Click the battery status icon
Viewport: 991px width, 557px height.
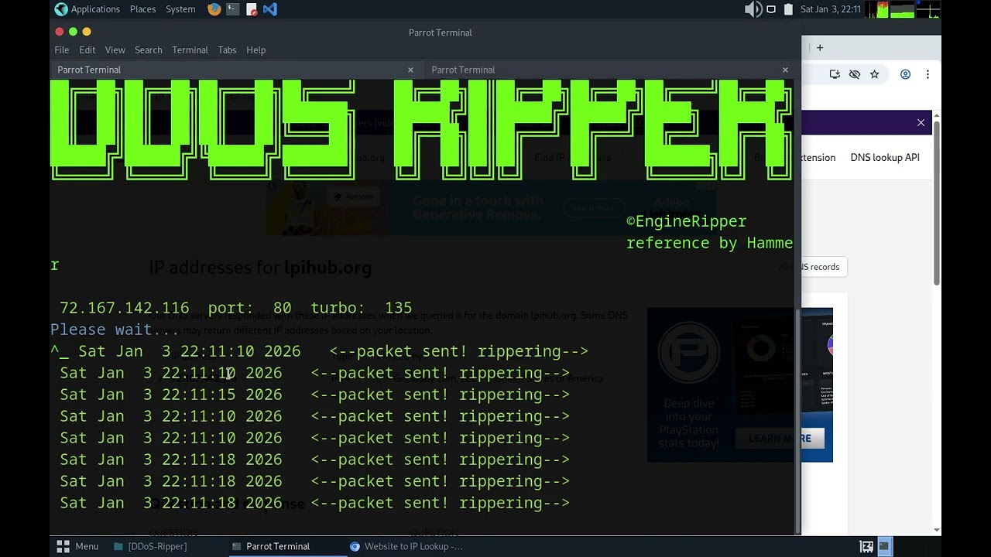[788, 9]
